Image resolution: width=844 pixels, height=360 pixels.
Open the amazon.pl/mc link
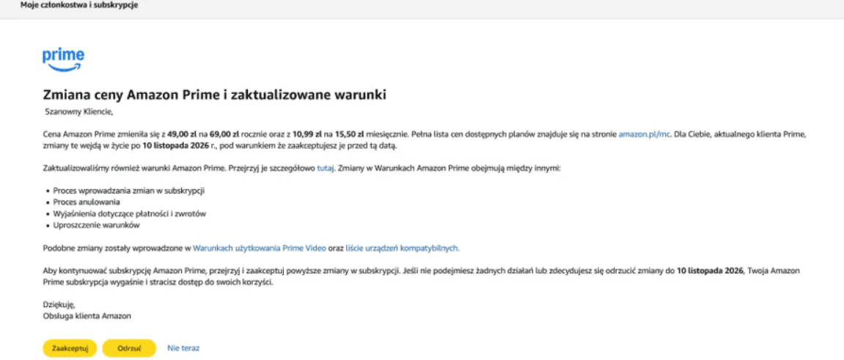pyautogui.click(x=645, y=134)
